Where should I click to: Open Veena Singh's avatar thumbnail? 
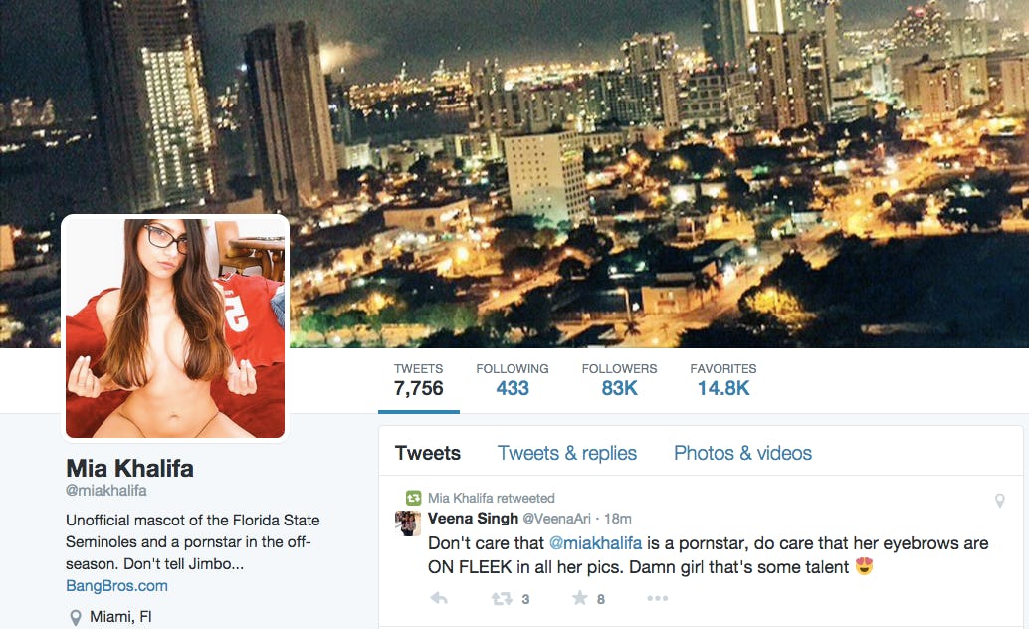[408, 524]
